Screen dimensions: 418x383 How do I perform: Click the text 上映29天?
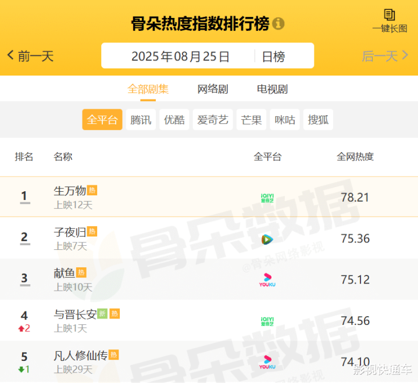click(x=73, y=370)
